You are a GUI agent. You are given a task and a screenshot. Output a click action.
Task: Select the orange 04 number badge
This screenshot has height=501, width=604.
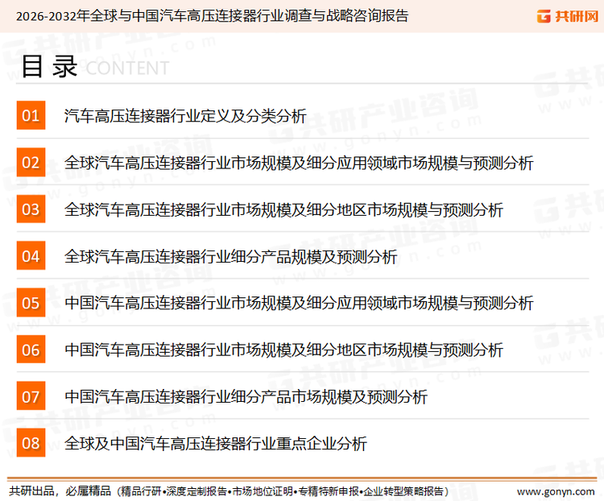pos(31,255)
